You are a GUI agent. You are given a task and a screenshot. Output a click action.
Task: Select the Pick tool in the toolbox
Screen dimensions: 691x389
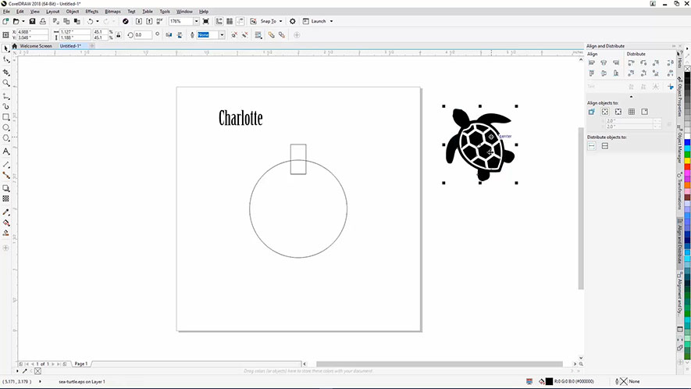click(6, 48)
